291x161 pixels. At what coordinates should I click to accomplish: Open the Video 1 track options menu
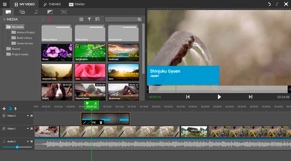pyautogui.click(x=32, y=129)
